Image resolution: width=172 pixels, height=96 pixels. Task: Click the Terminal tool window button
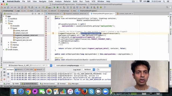[62, 83]
